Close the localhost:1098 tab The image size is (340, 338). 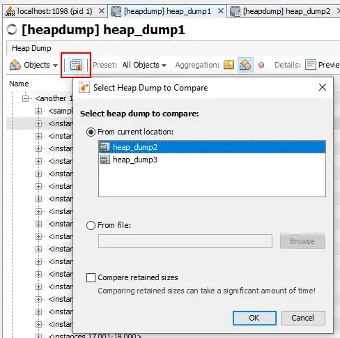(x=102, y=11)
